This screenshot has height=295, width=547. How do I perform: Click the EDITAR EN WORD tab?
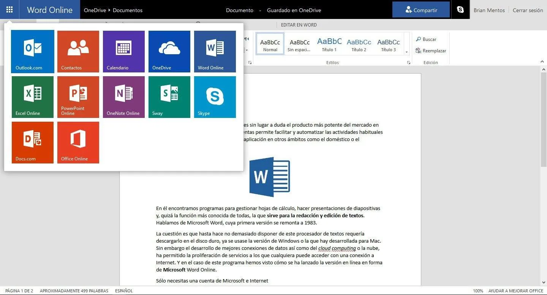[299, 25]
